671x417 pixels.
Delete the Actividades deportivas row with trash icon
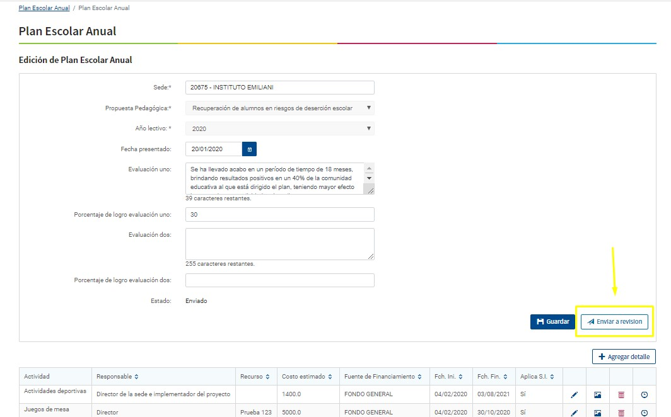621,394
